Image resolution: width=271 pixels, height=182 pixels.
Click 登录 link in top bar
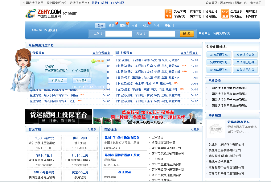pos(95,3)
